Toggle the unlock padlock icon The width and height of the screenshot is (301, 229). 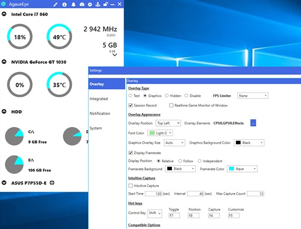pos(105,4)
